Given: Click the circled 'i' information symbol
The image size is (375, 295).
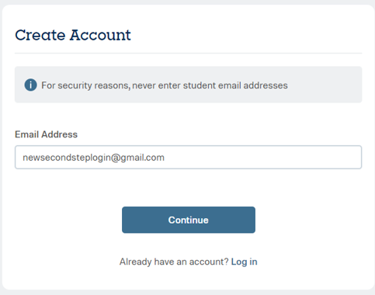Looking at the screenshot, I should coord(30,85).
